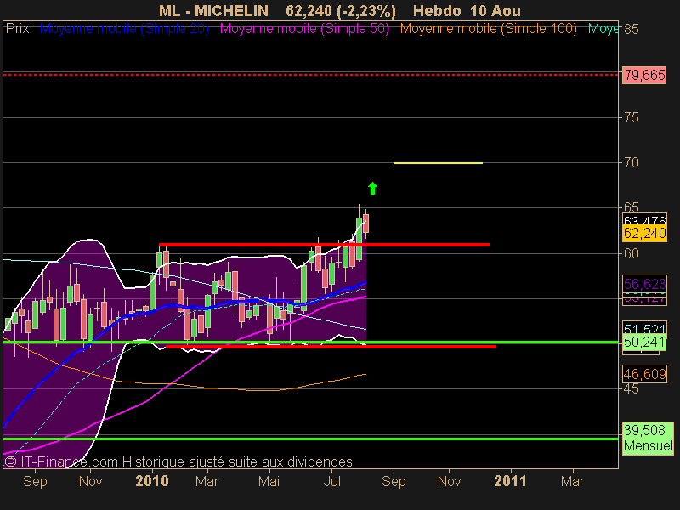Click the green 50,241 support level tag
This screenshot has width=680, height=510.
click(644, 343)
